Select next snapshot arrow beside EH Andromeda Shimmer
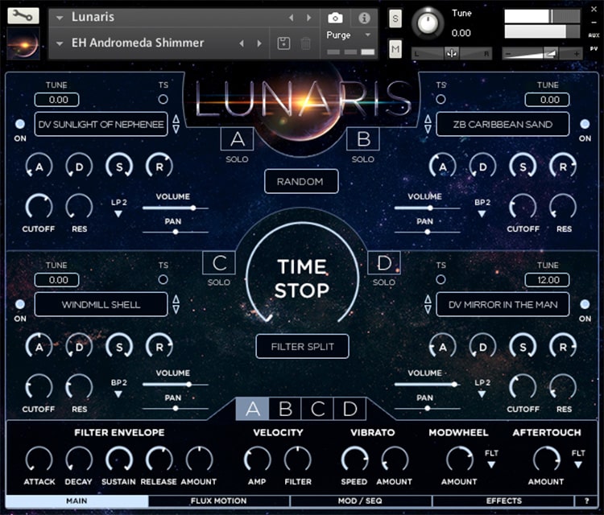Image resolution: width=604 pixels, height=515 pixels. 259,43
